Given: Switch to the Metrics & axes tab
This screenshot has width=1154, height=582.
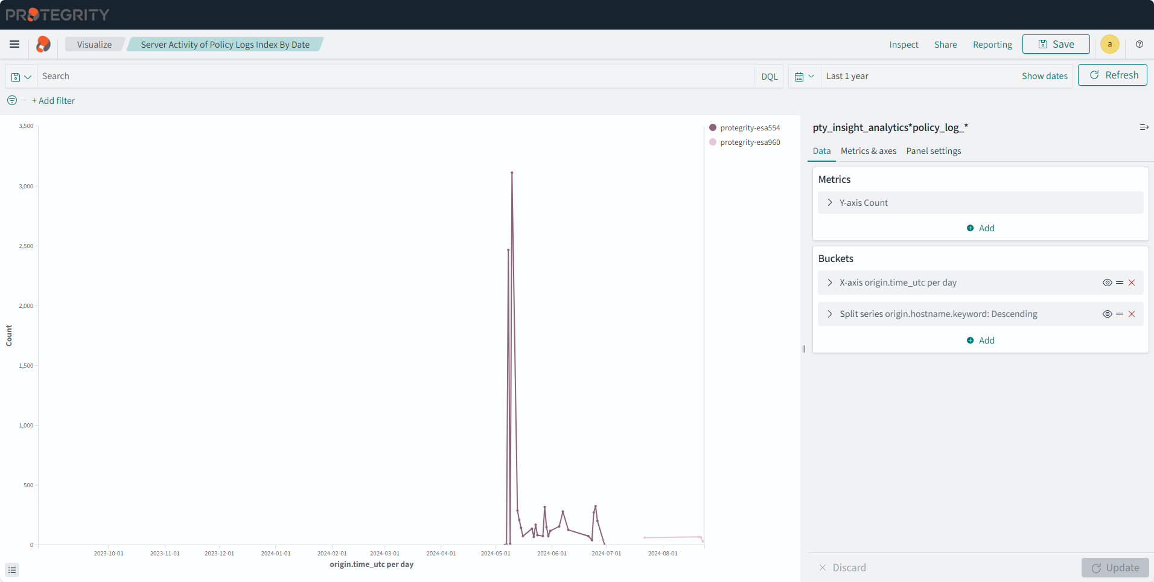Looking at the screenshot, I should pos(868,151).
